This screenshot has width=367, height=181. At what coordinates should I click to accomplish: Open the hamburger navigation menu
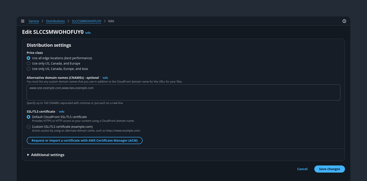tap(22, 21)
